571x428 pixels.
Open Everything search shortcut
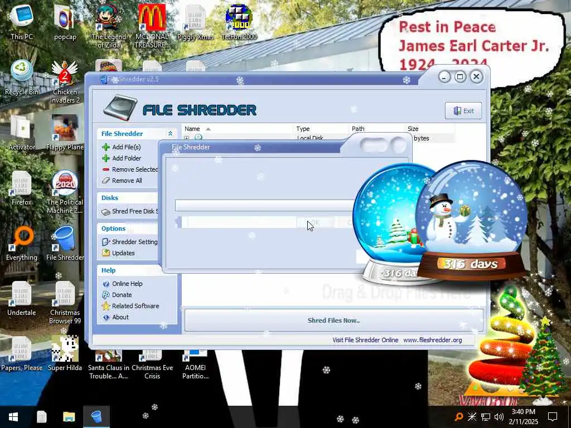pyautogui.click(x=22, y=243)
